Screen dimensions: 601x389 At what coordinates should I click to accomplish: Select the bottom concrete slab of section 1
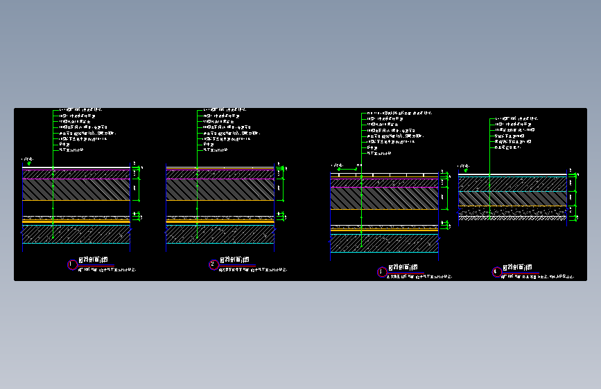76,234
